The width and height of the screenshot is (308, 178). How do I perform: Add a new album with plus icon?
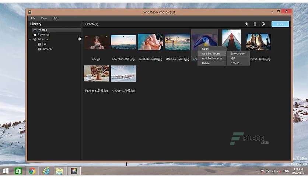tap(79, 39)
